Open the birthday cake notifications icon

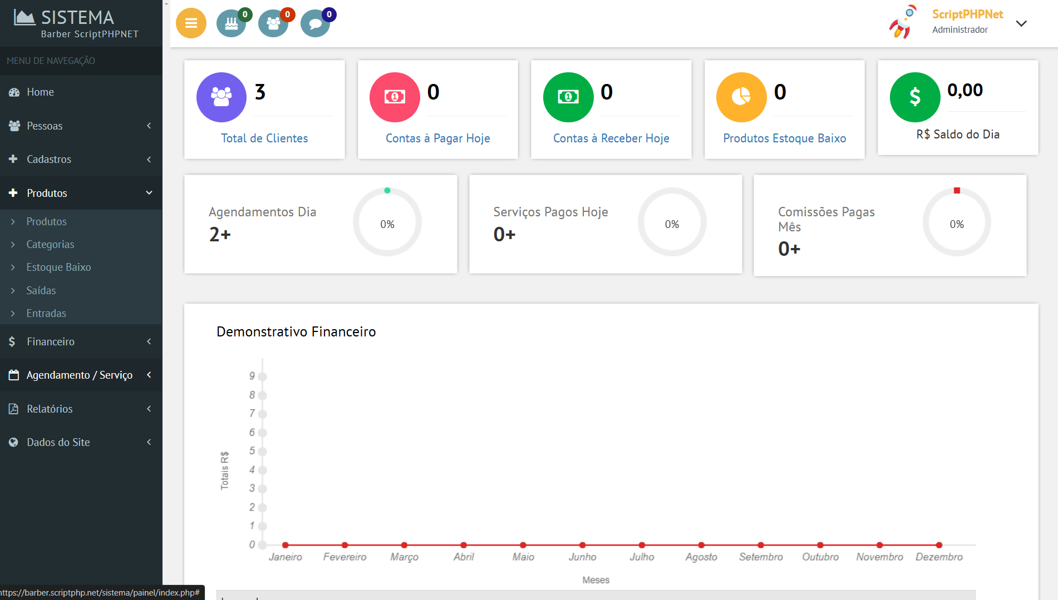coord(232,24)
